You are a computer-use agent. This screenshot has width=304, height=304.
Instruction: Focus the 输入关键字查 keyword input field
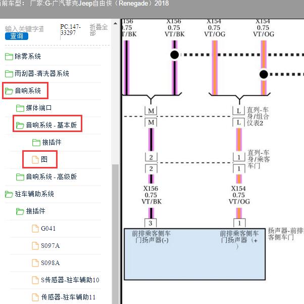(24, 29)
